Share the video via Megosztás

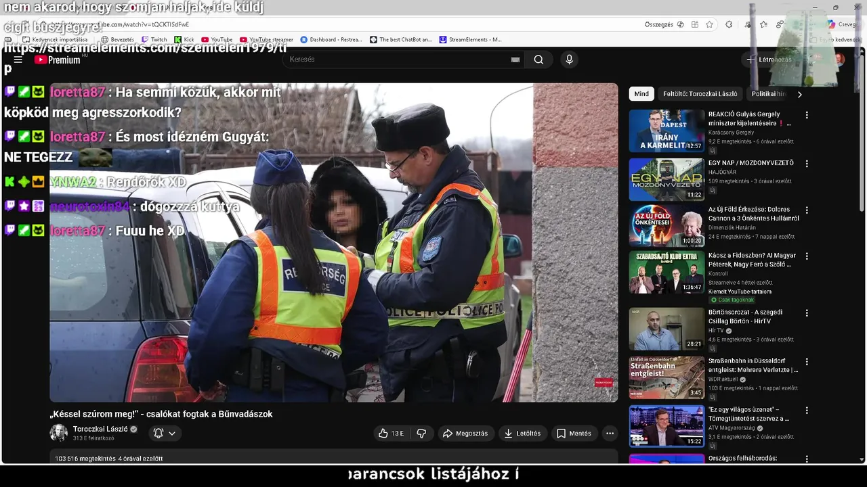click(465, 434)
